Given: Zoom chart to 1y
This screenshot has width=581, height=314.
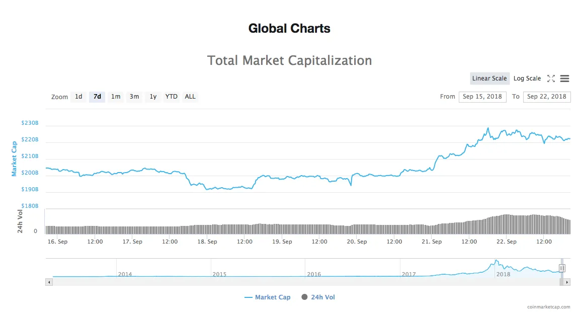Looking at the screenshot, I should (153, 97).
